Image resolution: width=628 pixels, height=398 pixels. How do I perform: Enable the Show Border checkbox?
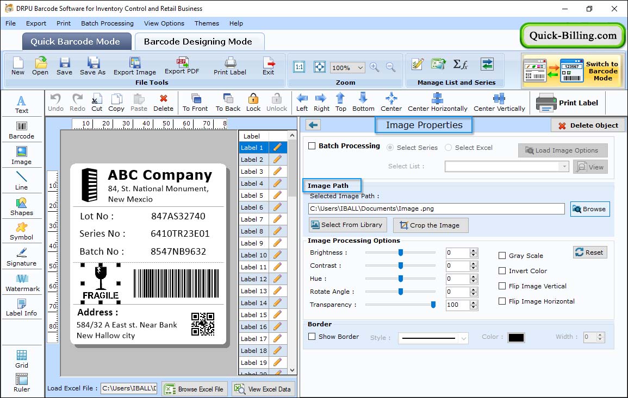[312, 337]
